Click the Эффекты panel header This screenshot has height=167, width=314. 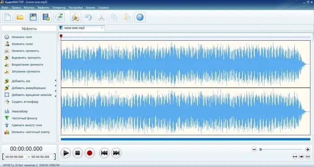[29, 29]
